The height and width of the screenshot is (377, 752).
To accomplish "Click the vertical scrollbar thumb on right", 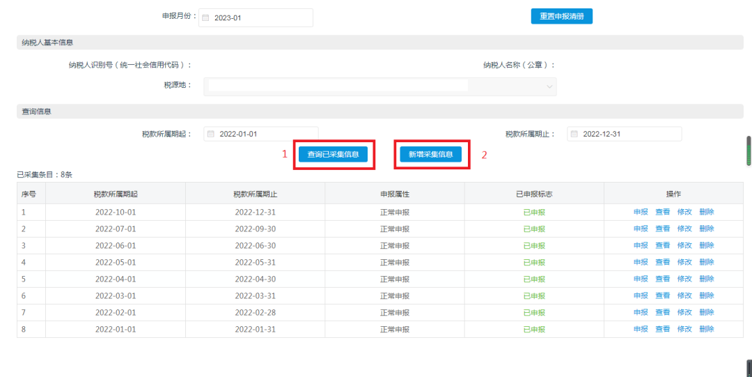I will point(749,151).
